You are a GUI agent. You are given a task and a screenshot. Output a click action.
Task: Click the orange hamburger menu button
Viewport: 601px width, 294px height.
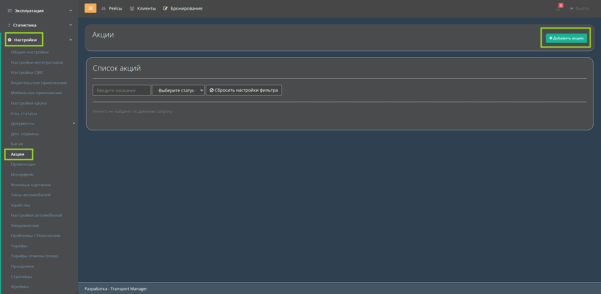click(90, 8)
